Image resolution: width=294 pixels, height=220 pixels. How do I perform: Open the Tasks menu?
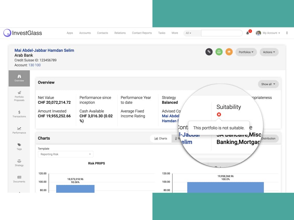[x=162, y=33]
